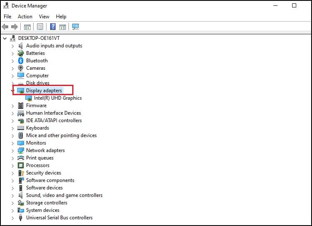Expand the Monitors category arrow
This screenshot has height=226, width=312.
pyautogui.click(x=13, y=143)
